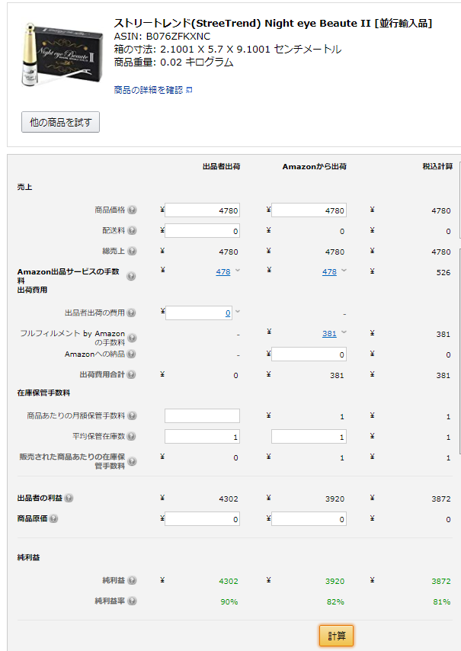Click help icon beside 出品者の利益
The width and height of the screenshot is (461, 651).
click(69, 499)
